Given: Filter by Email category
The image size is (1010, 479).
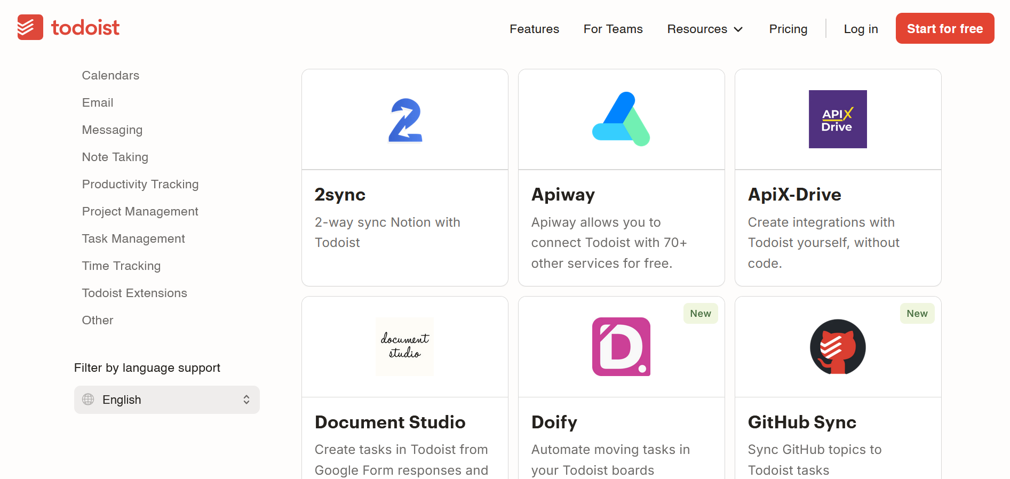Looking at the screenshot, I should pos(98,102).
